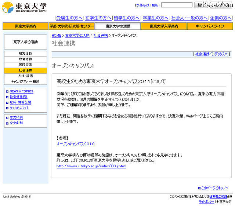The height and width of the screenshot is (207, 235).
Task: Click the arrow icon beside NEWS & TOPICS
Action: click(x=7, y=91)
